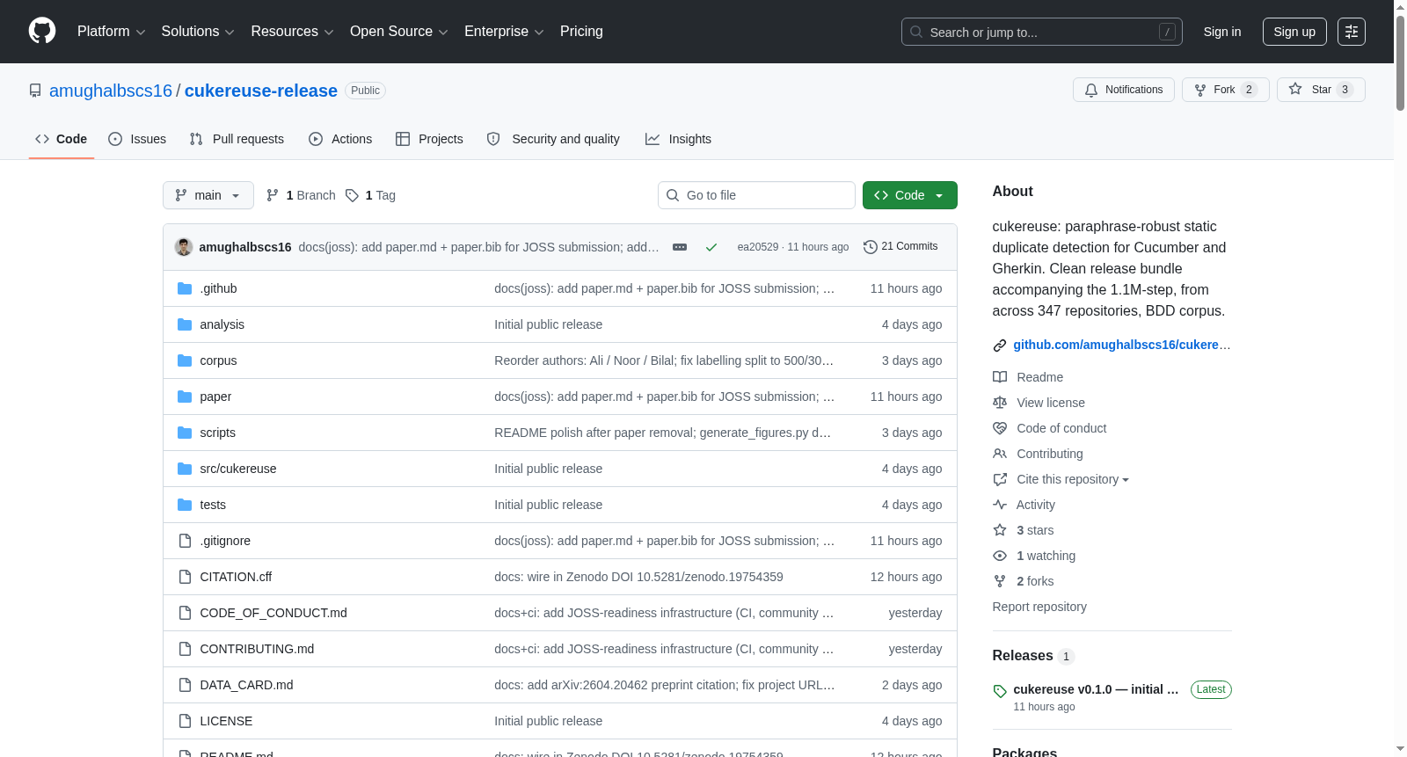This screenshot has width=1407, height=757.
Task: View 1 Branch link
Action: [x=301, y=195]
